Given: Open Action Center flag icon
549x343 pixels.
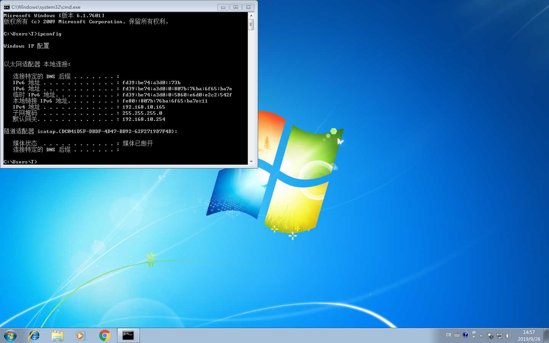Looking at the screenshot, I should tap(490, 336).
